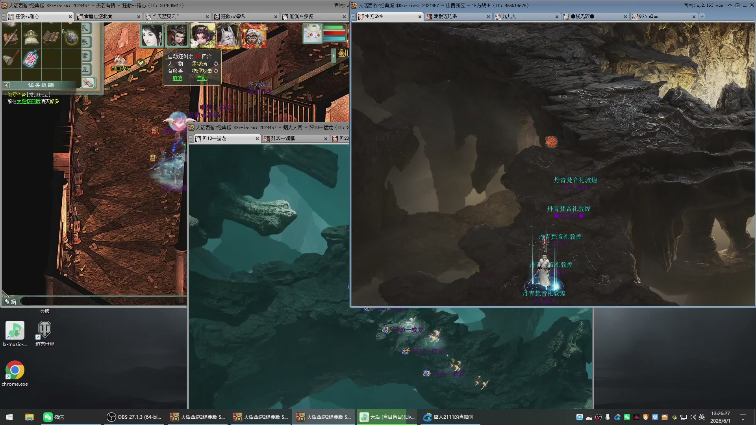Focus the chat input field
The image size is (756, 425).
104,301
